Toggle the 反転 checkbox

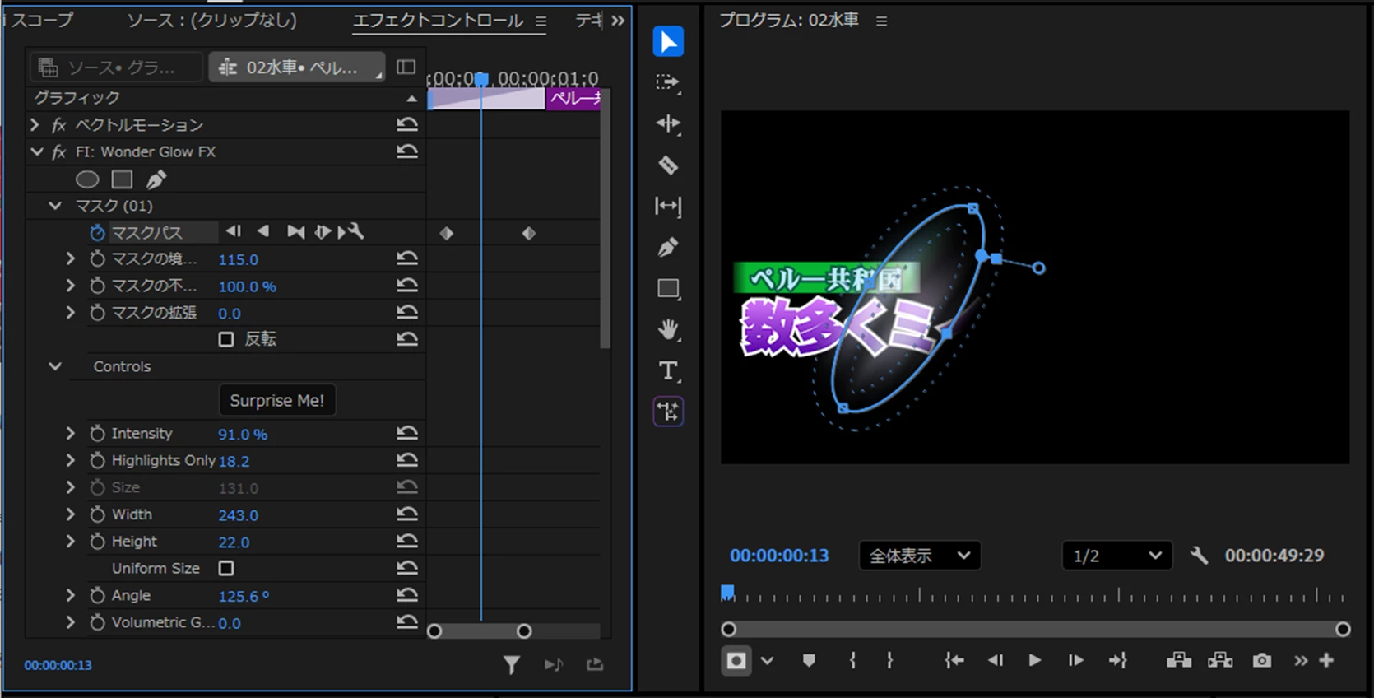tap(226, 339)
